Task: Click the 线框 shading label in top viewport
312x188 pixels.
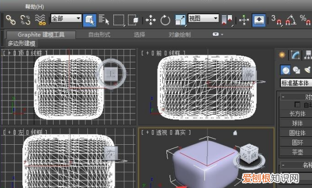Action: [x=36, y=53]
